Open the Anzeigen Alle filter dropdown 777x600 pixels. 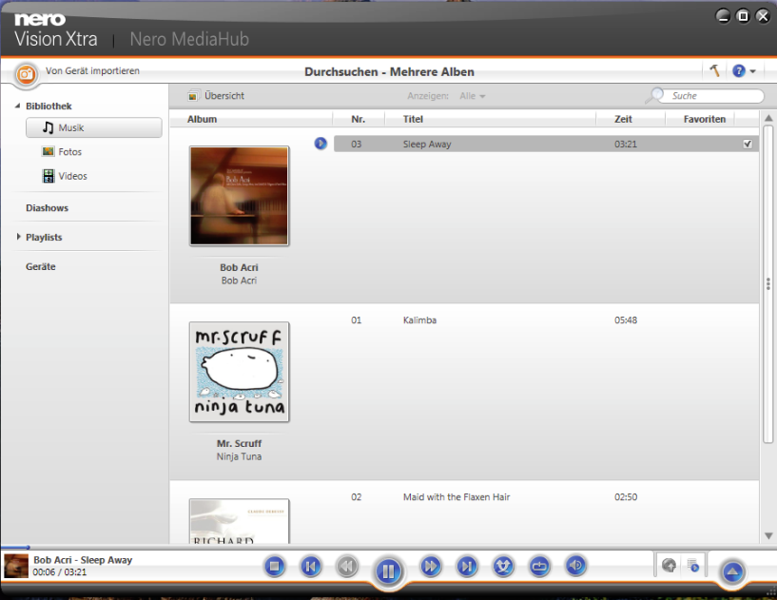[472, 96]
